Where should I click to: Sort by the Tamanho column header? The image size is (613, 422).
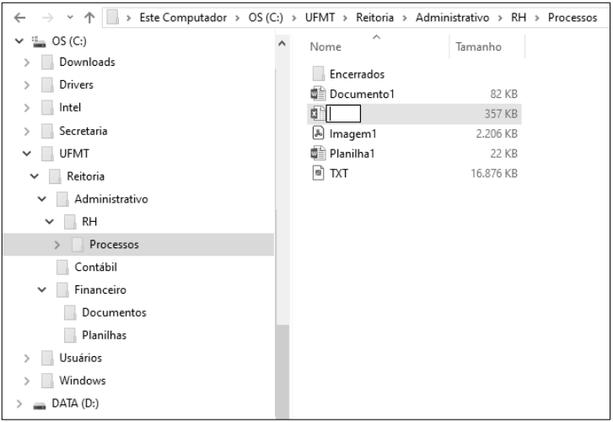pos(478,47)
